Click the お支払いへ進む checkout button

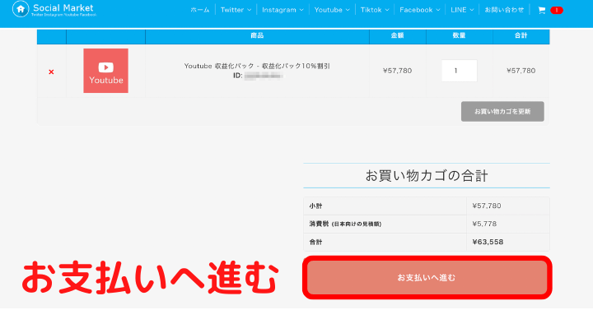427,278
